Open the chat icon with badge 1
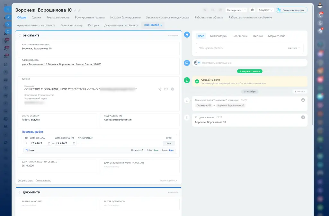Image resolution: width=329 pixels, height=216 pixels. pos(320,31)
